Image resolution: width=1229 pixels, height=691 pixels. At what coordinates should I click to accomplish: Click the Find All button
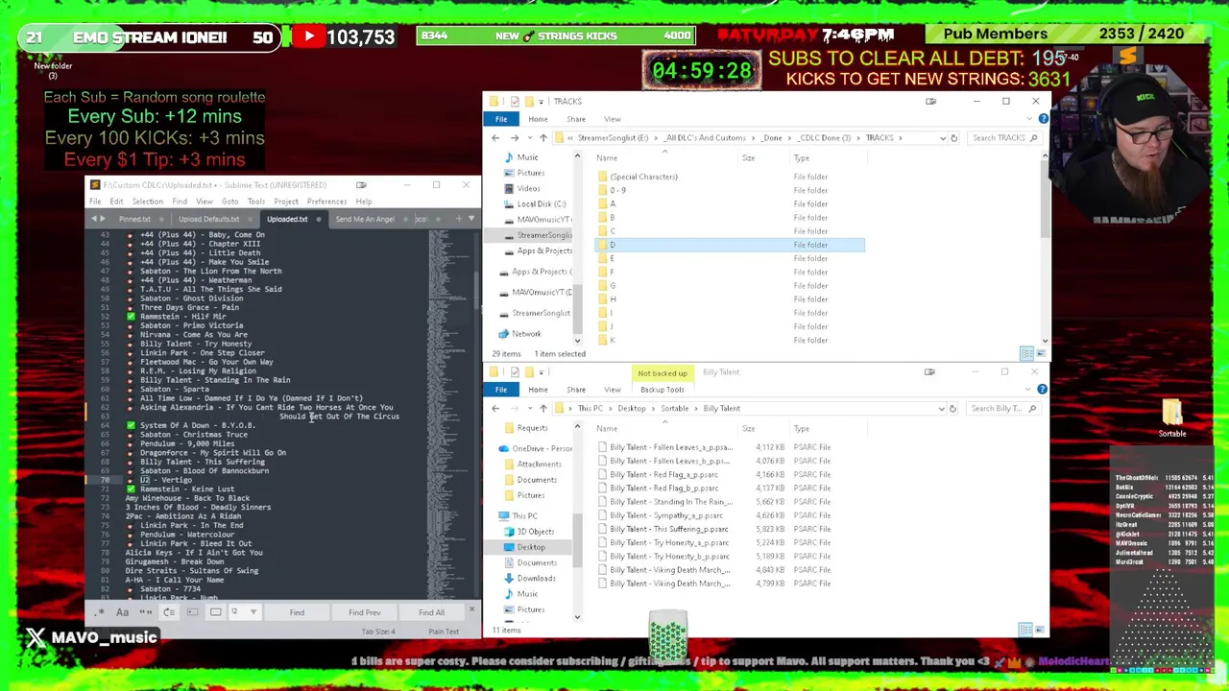(x=431, y=612)
